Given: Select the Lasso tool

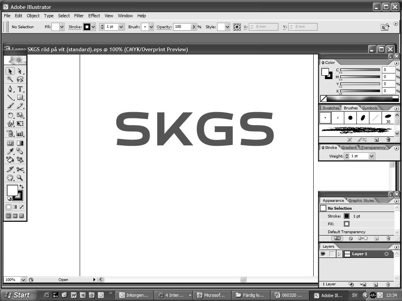Looking at the screenshot, I should pyautogui.click(x=20, y=79).
